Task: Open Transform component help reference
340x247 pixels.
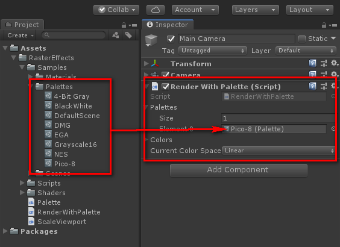Action: 312,63
